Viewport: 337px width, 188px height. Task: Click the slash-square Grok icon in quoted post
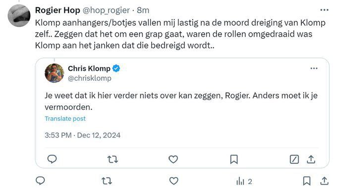tap(294, 159)
